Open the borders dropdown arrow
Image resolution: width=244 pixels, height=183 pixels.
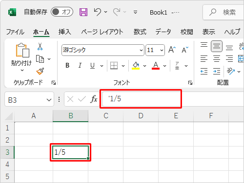point(123,66)
